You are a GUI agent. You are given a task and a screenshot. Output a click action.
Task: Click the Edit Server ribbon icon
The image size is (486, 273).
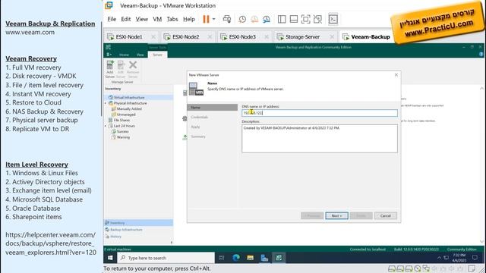point(121,69)
